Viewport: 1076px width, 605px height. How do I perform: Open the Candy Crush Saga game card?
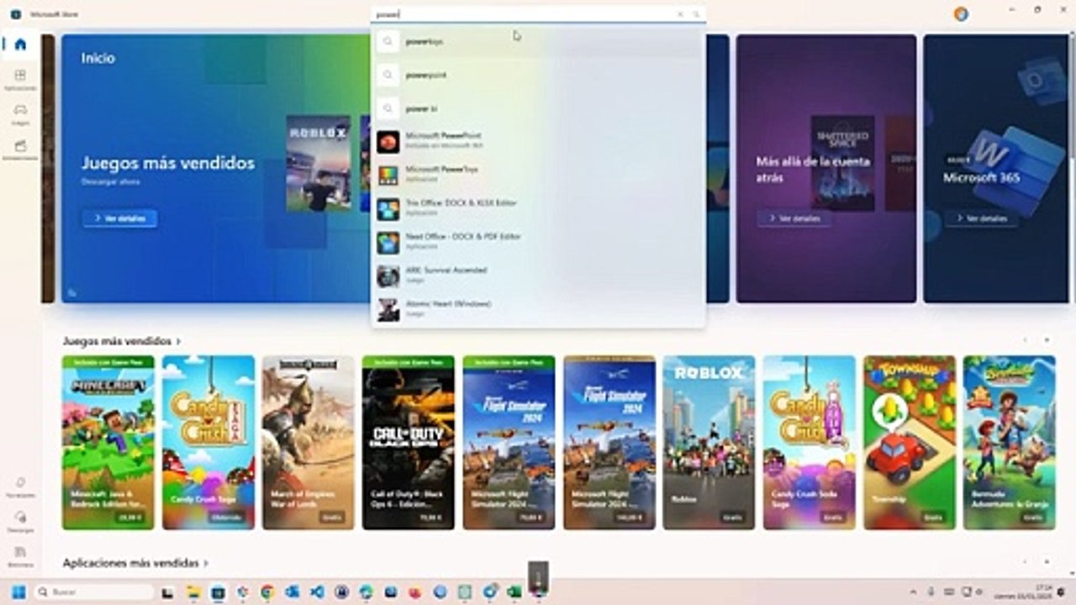[208, 443]
